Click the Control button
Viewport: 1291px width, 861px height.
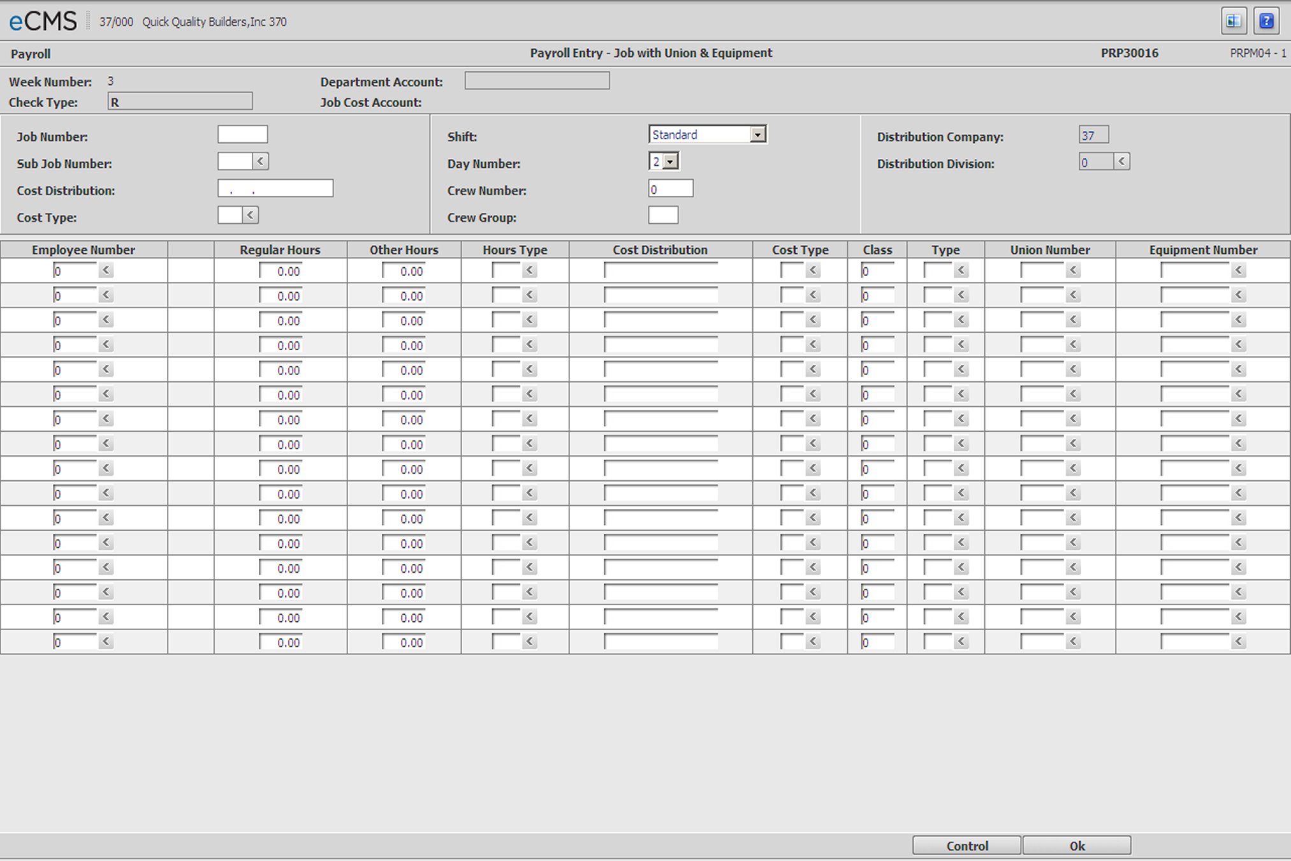tap(966, 846)
